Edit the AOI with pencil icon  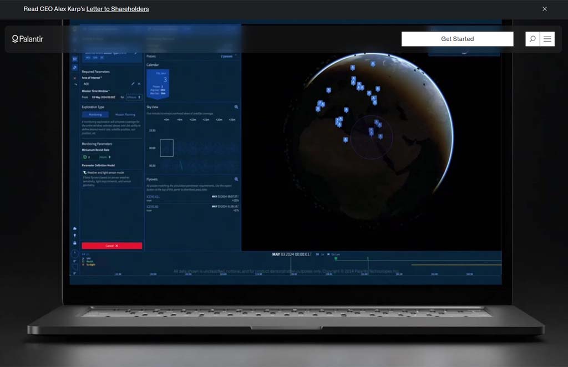tap(133, 84)
